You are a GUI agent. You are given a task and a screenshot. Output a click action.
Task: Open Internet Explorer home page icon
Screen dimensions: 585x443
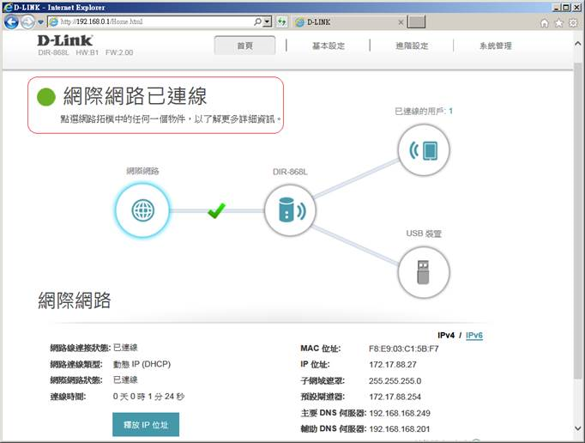tap(544, 22)
